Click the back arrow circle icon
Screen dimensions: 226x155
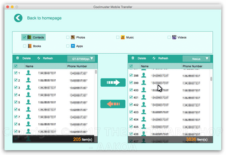(x=18, y=18)
